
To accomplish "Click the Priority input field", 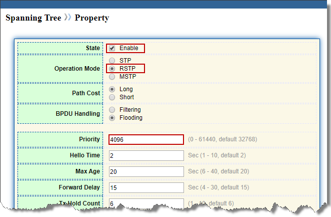I will coord(146,139).
